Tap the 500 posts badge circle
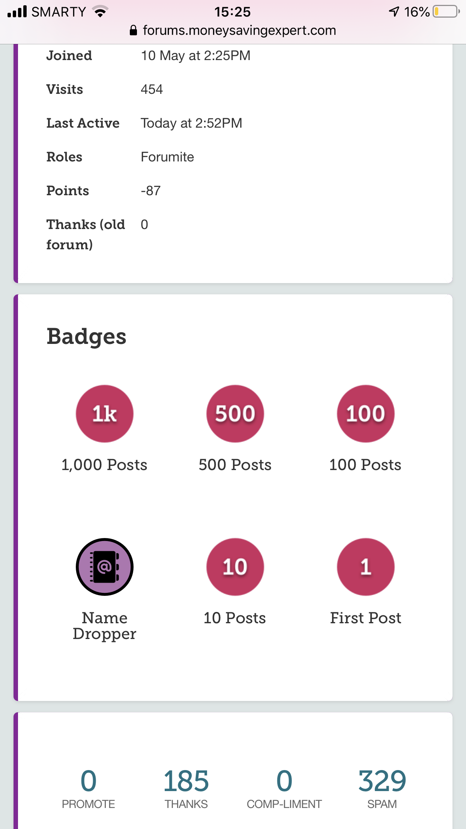This screenshot has height=829, width=466. (x=235, y=414)
